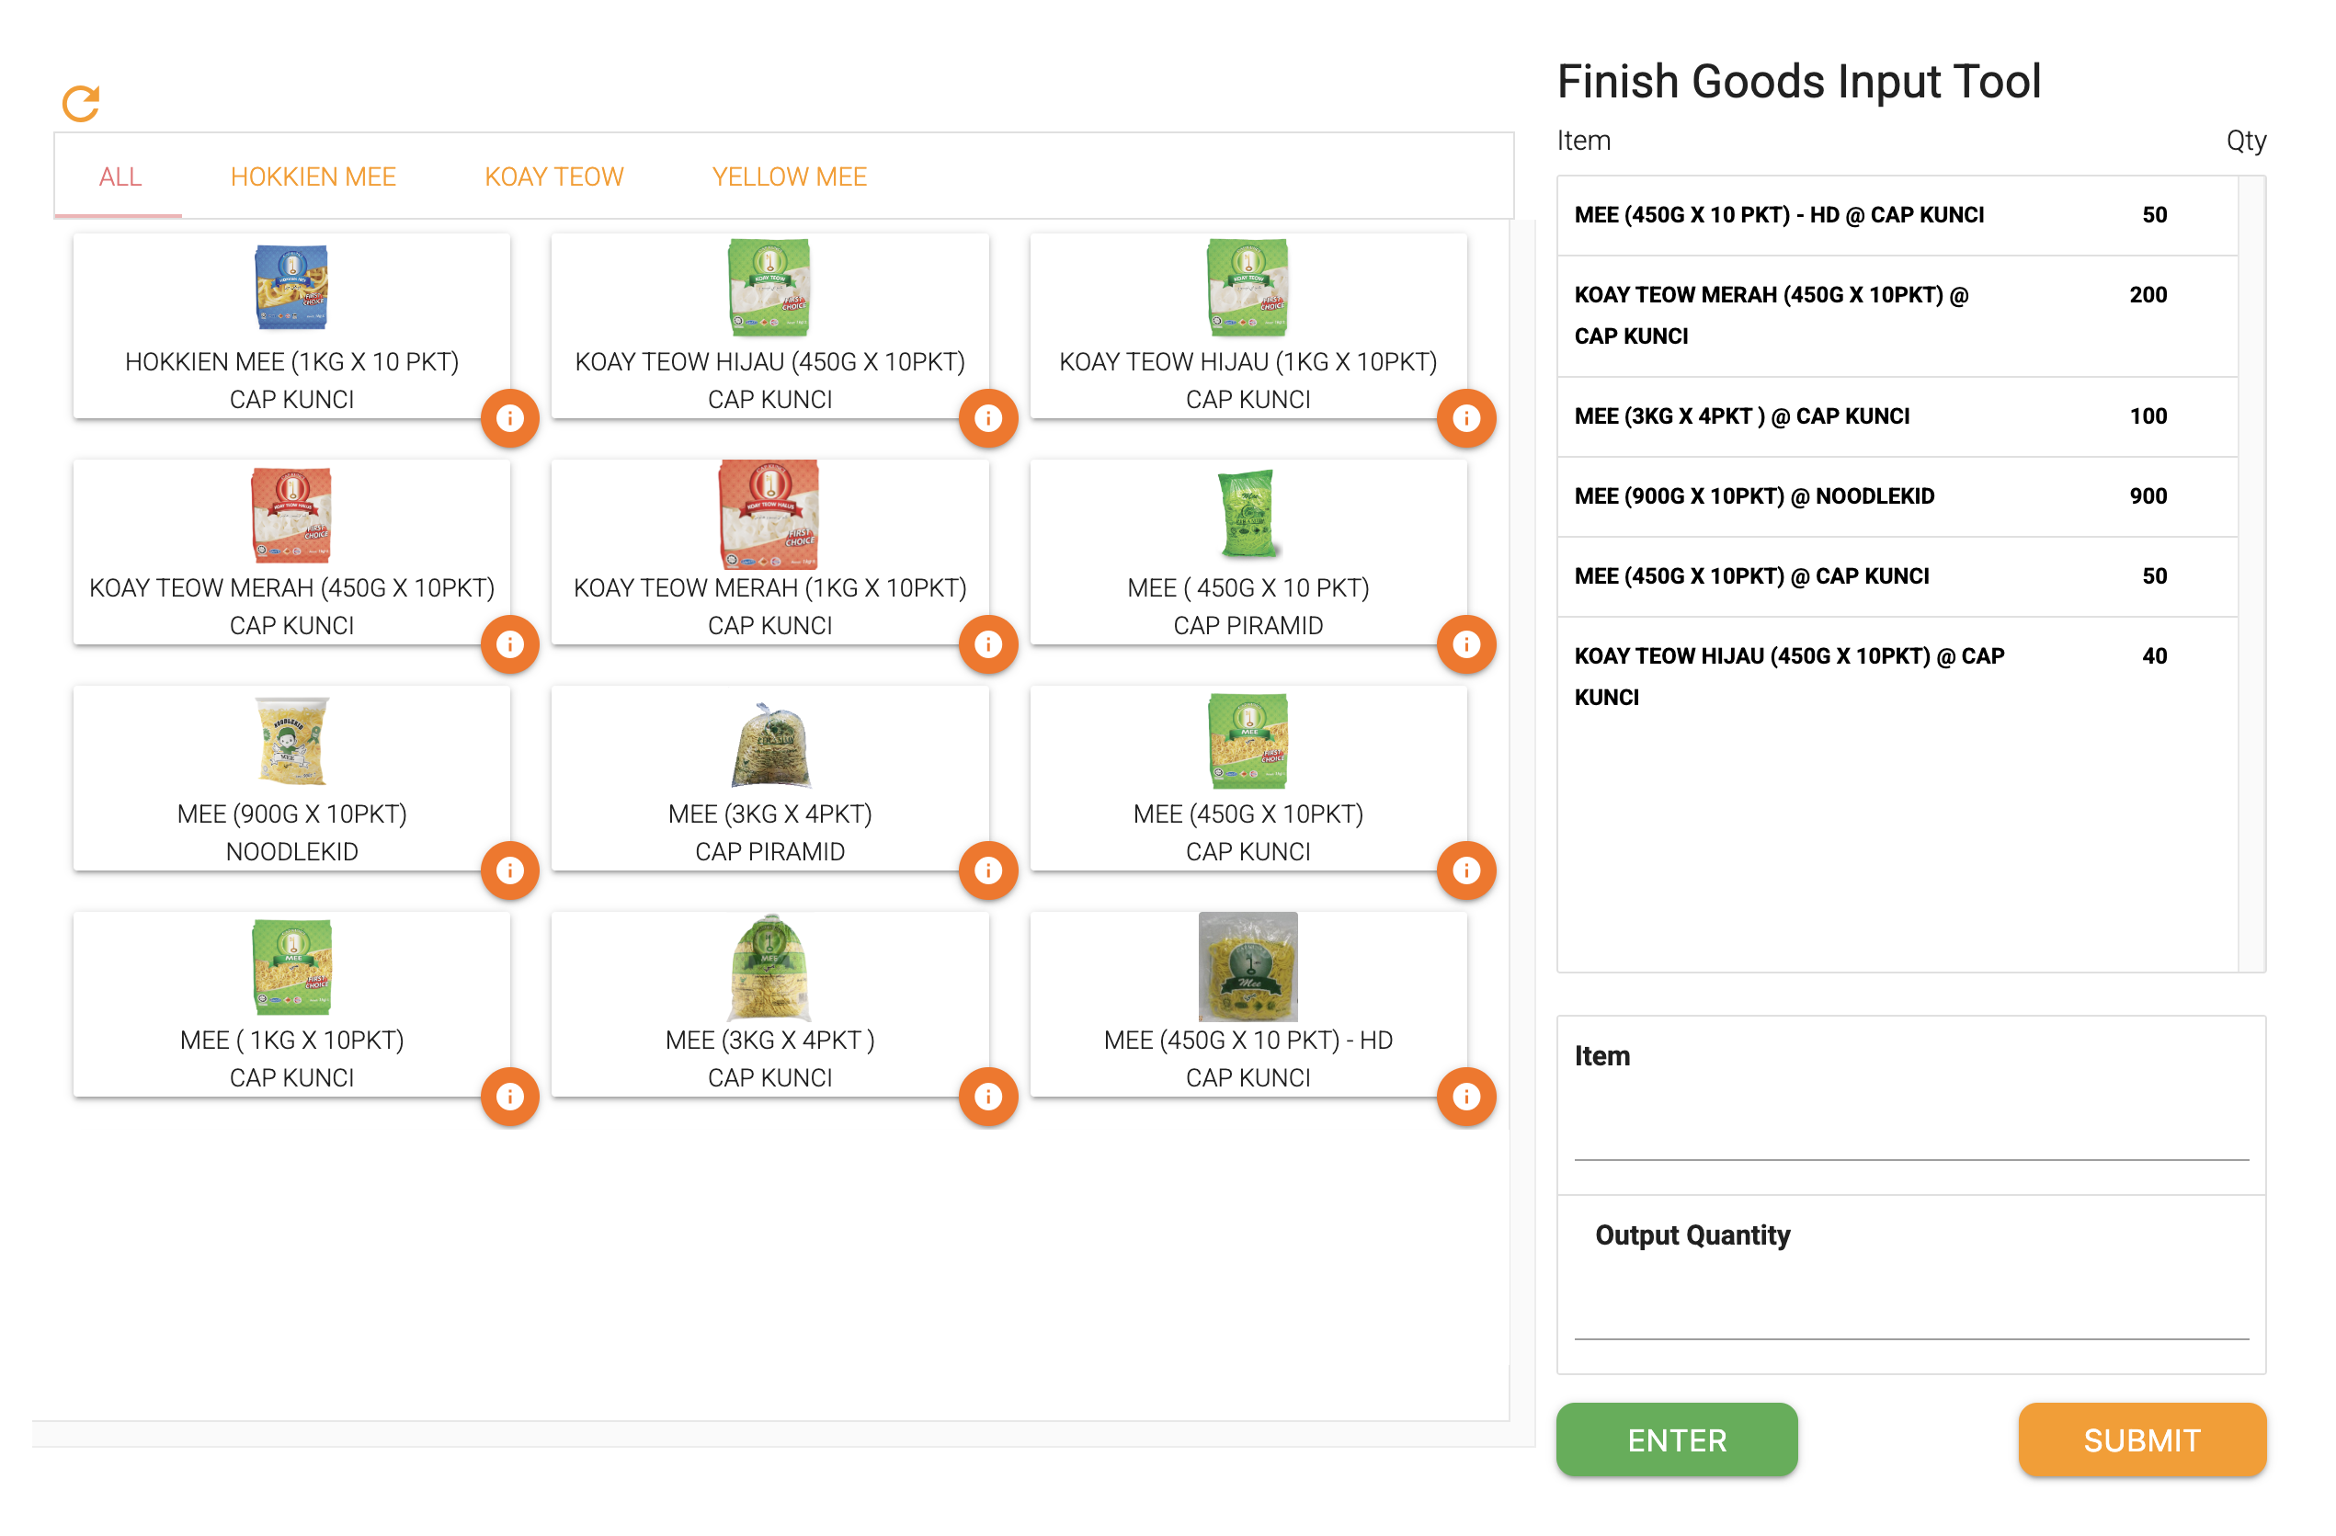Open the KOAY TEOW tab
The image size is (2336, 1536).
(x=553, y=176)
